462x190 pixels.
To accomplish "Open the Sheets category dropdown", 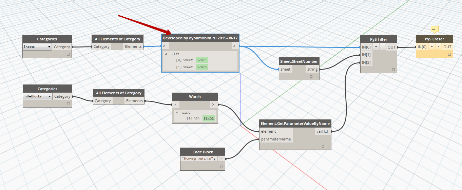I will pos(37,47).
